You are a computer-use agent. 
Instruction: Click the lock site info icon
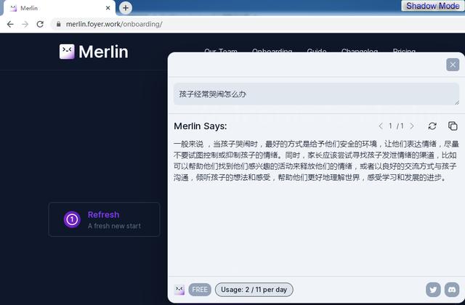tap(58, 24)
